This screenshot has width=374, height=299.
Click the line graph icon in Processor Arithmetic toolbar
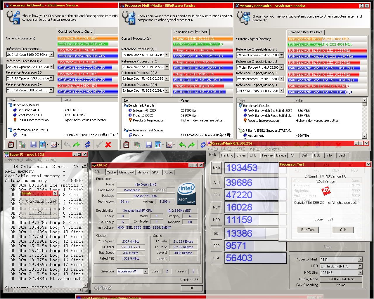(54, 145)
